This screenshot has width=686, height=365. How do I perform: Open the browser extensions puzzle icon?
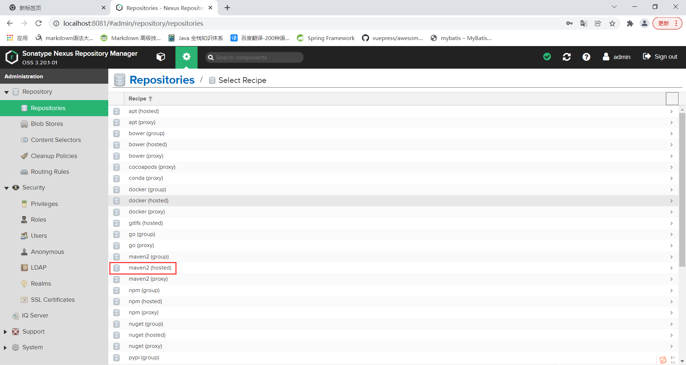click(x=630, y=24)
